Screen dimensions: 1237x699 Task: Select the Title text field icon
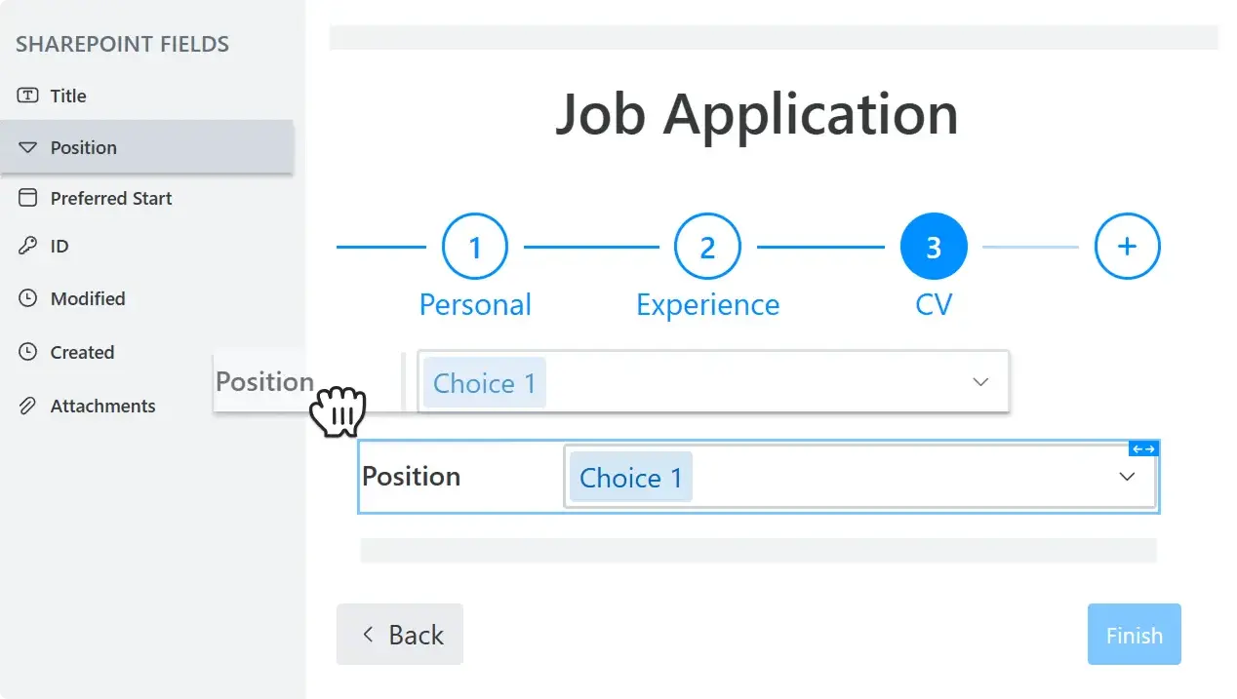(x=27, y=95)
